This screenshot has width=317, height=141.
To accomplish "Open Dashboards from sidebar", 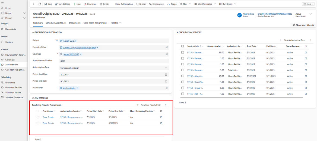I will click(x=11, y=29).
